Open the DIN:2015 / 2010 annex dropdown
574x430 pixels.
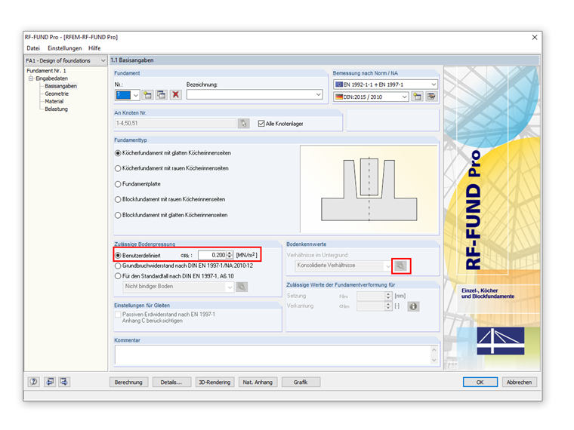[405, 97]
